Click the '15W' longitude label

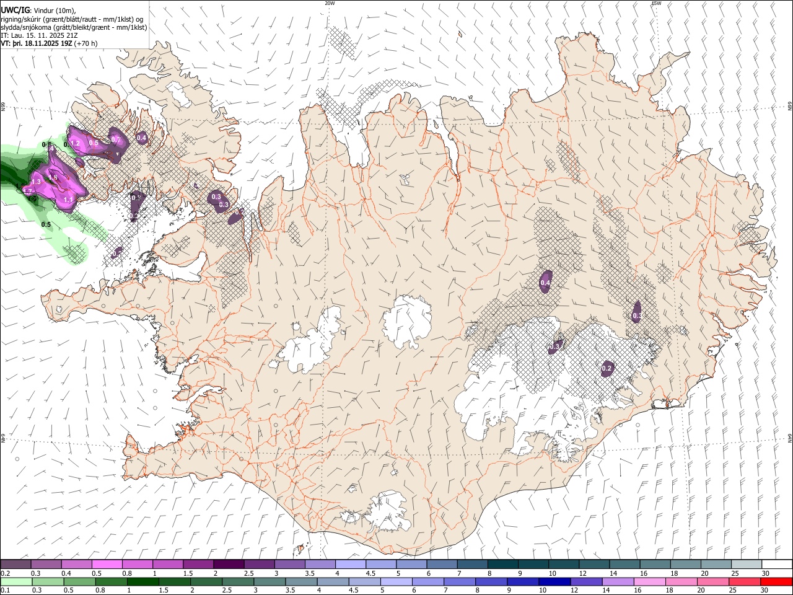656,3
